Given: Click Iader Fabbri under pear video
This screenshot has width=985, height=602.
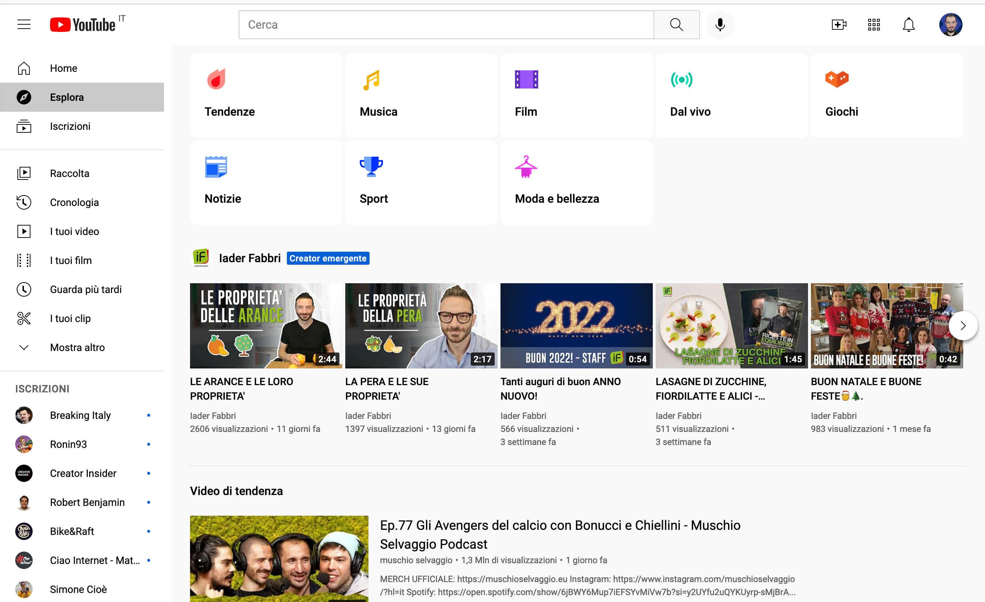Looking at the screenshot, I should (x=368, y=416).
